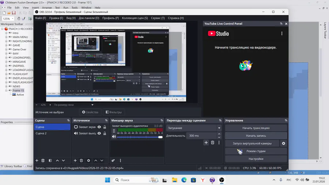Click taskbar search box Поиск
Screen dimensions: 329x185
(x=136, y=180)
